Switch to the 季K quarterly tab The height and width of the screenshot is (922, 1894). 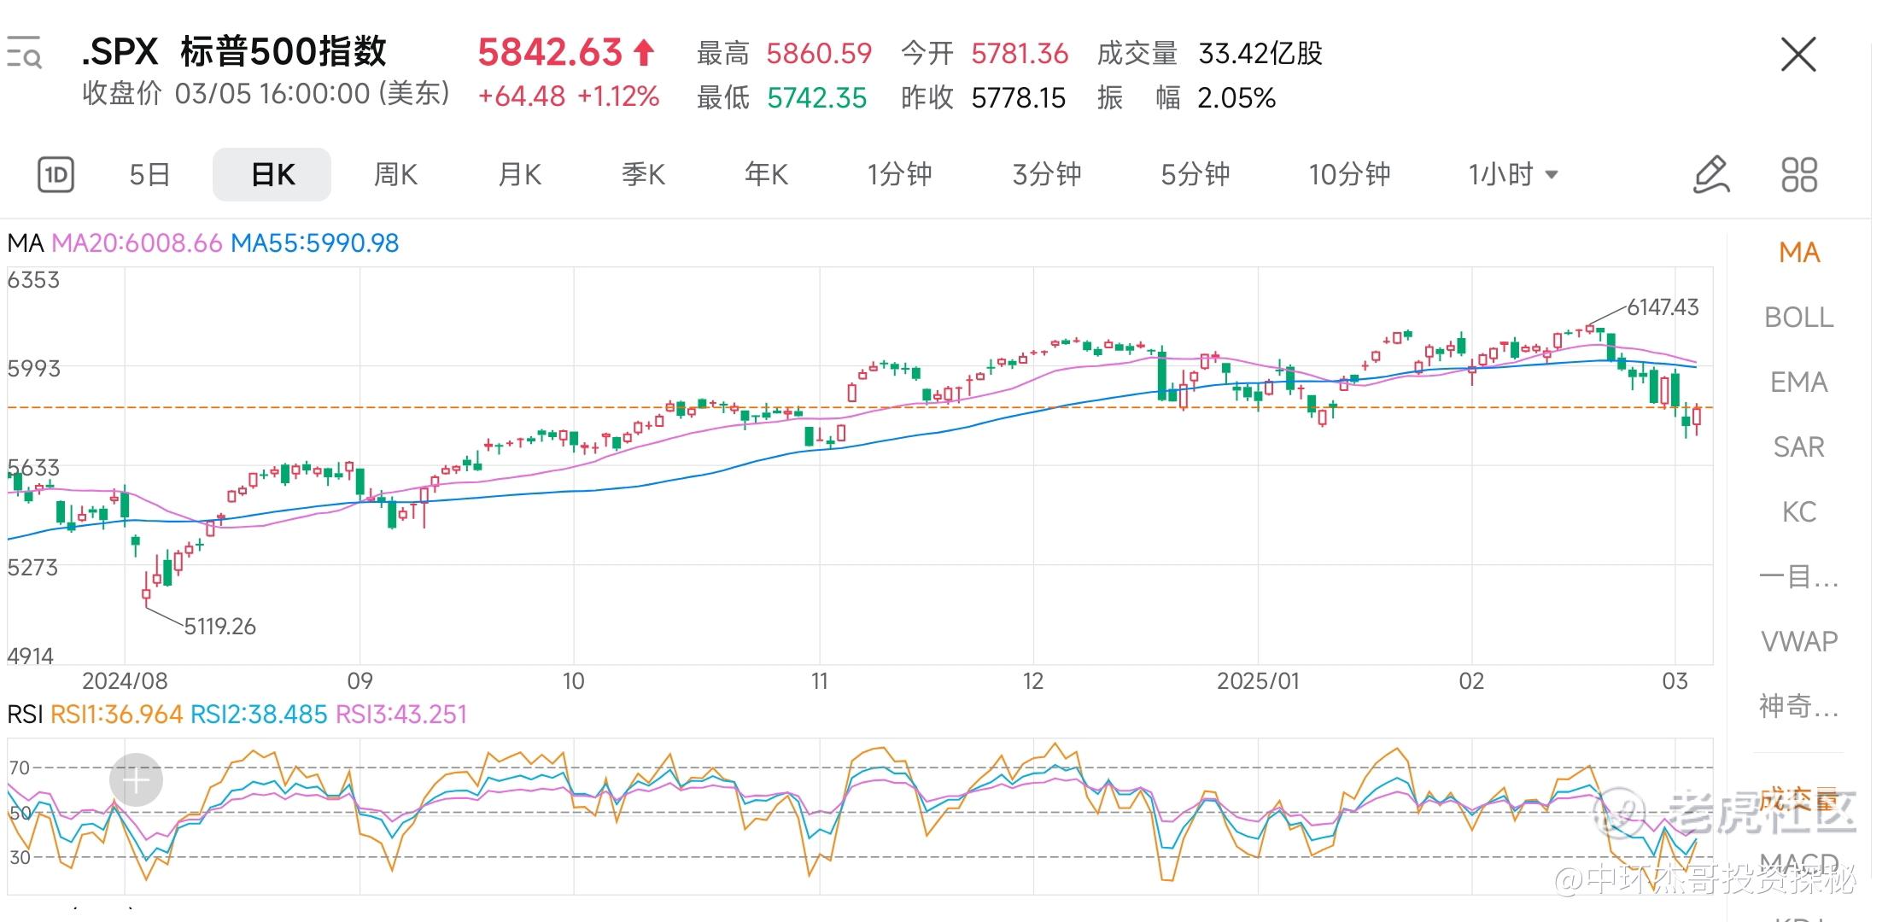[x=642, y=175]
